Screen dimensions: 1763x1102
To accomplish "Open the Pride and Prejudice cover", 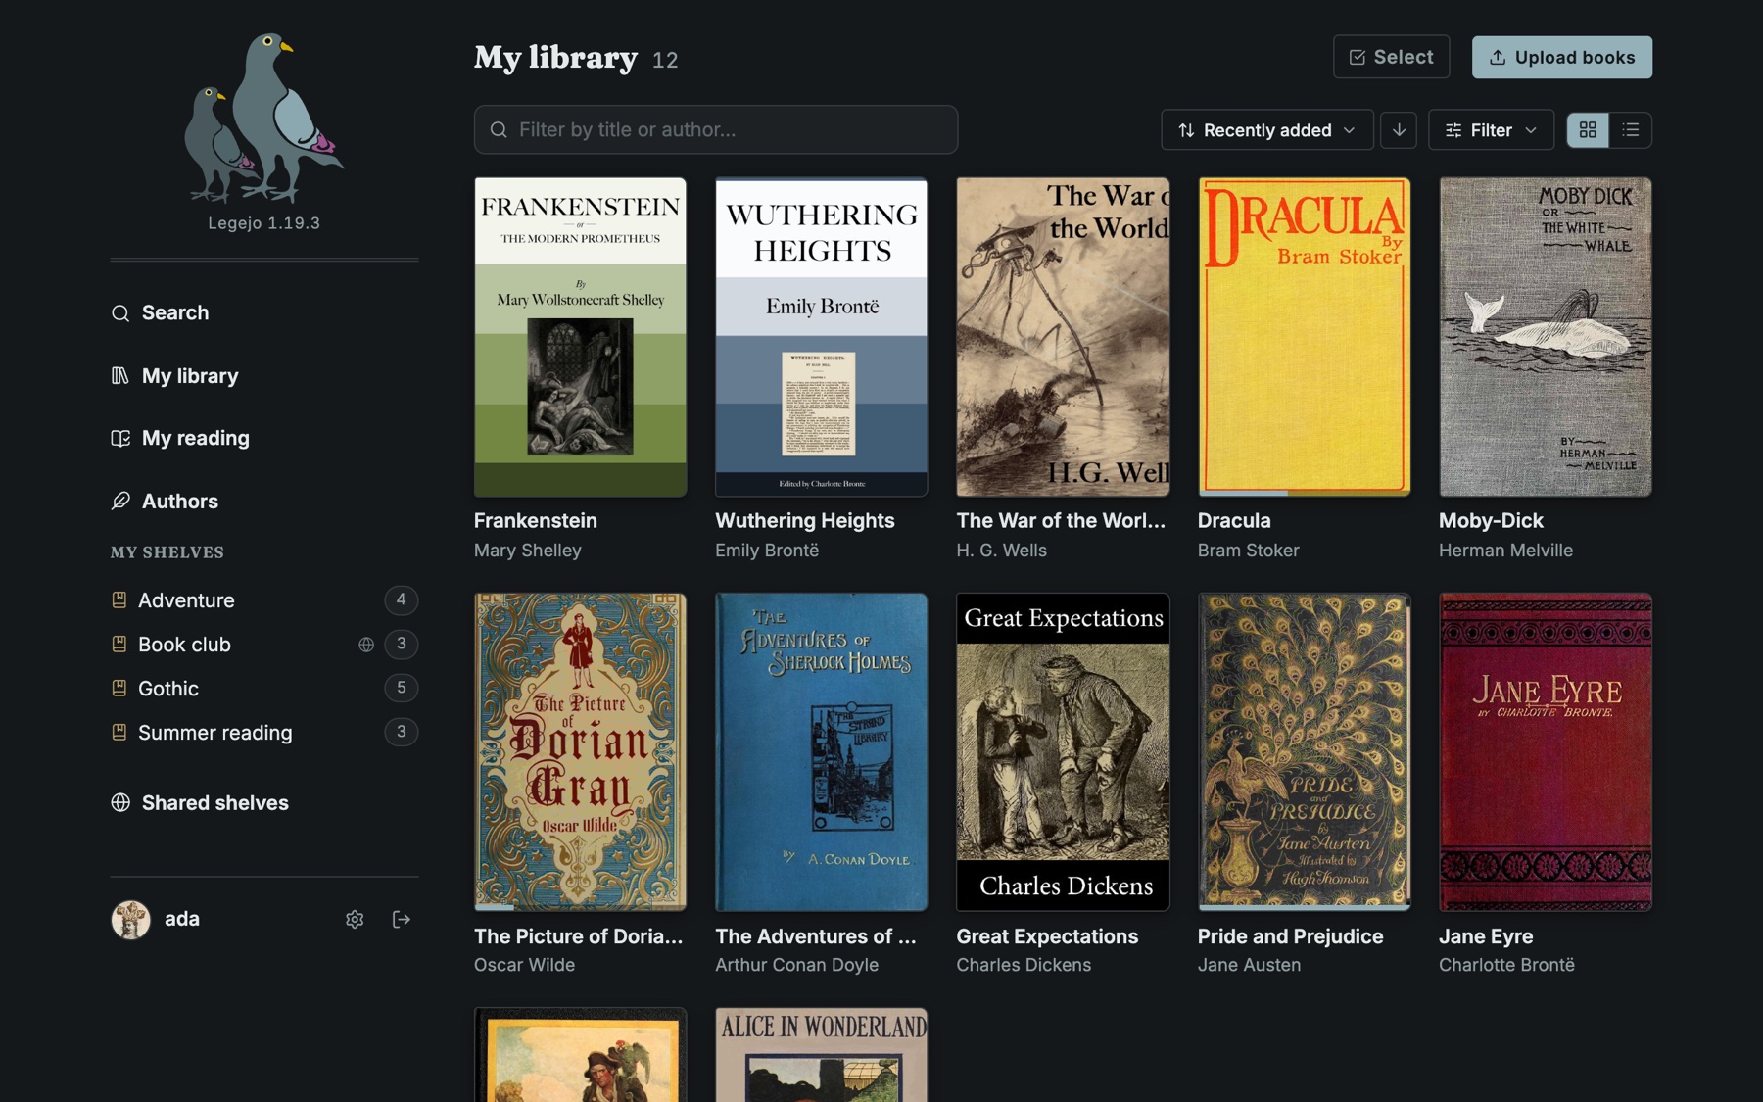I will click(x=1304, y=752).
